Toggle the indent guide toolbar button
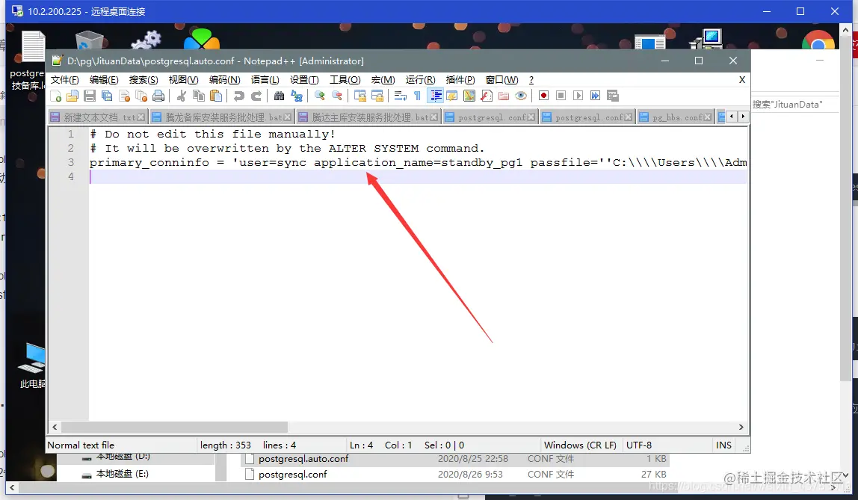The image size is (858, 500). 436,96
